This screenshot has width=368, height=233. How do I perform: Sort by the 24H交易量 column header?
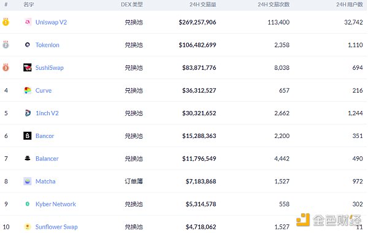click(x=203, y=4)
